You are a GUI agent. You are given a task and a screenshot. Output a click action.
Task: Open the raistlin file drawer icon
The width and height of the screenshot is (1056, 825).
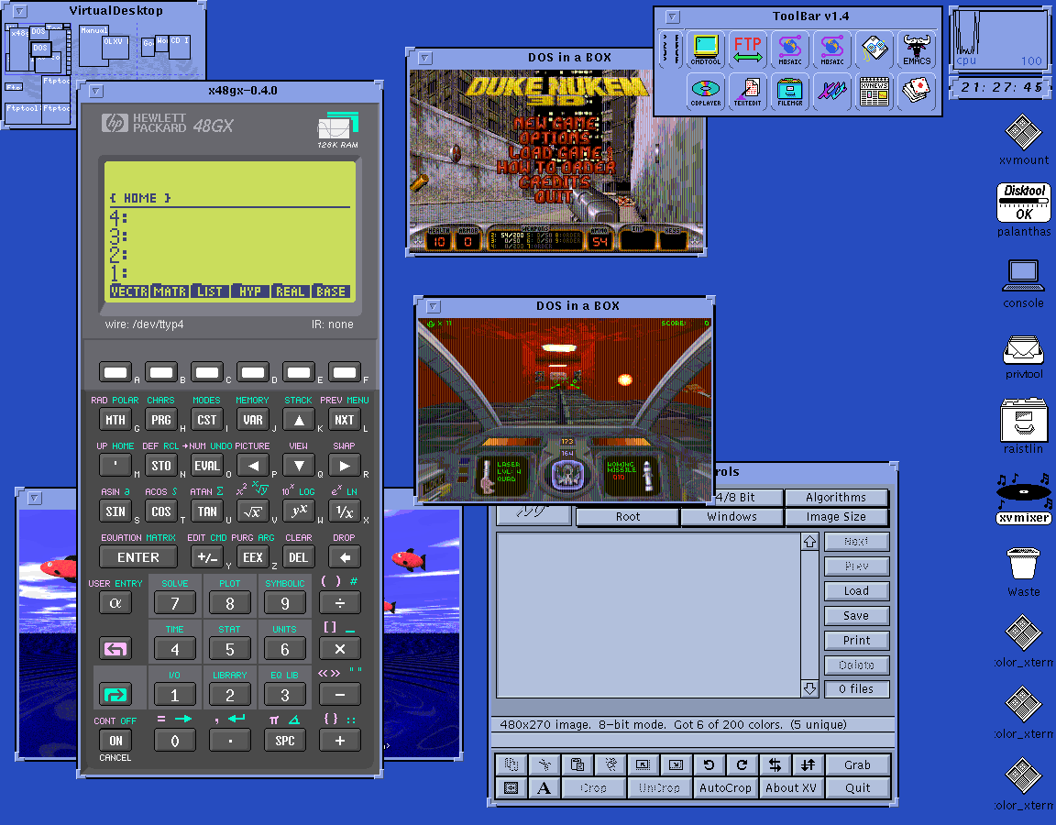(1024, 425)
